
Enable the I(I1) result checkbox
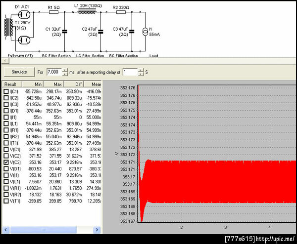[6, 117]
